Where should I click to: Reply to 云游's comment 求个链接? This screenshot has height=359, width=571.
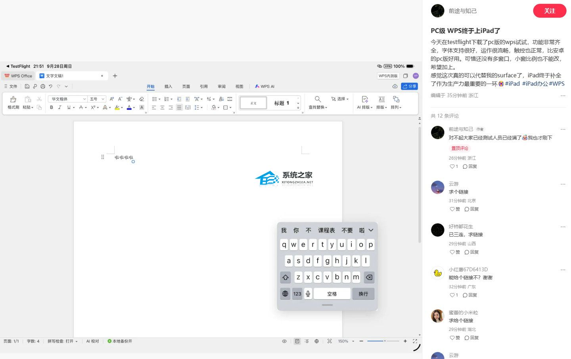[472, 209]
